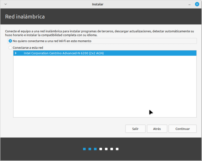Click the second blue progress step square
Screen dimensions: 202x161
pyautogui.click(x=90, y=149)
